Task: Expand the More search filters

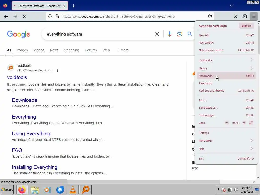Action: [123, 50]
